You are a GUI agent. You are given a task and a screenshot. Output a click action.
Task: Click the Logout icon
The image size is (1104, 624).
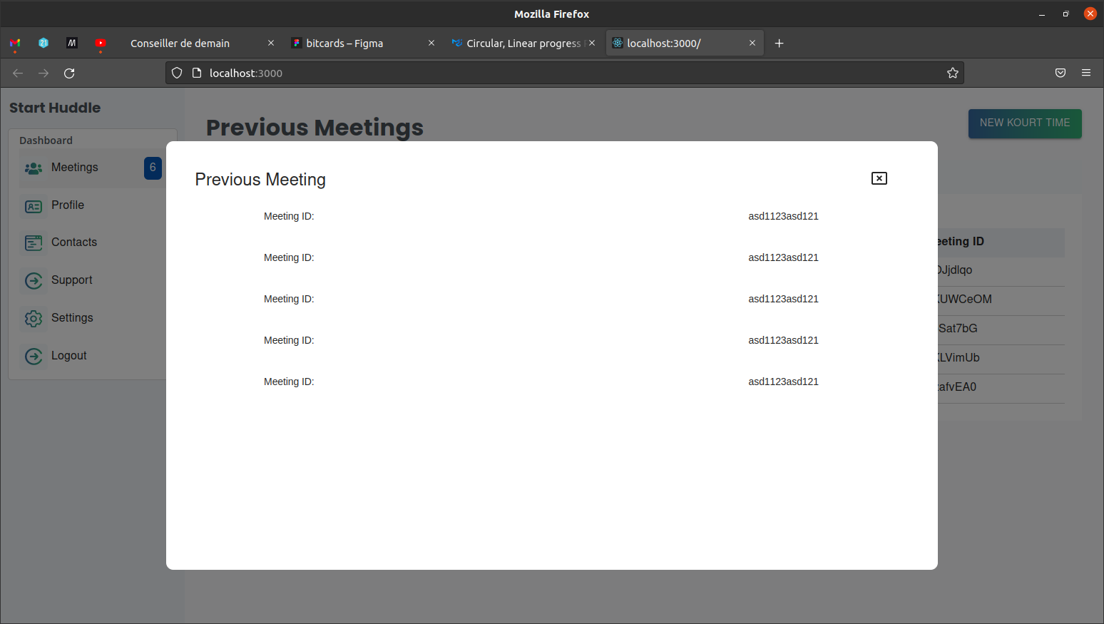[x=34, y=356]
